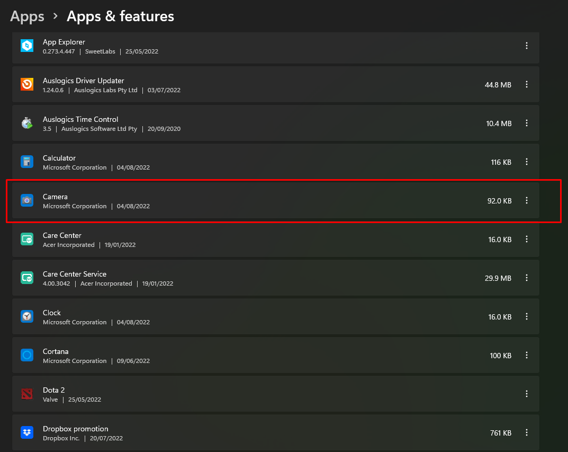This screenshot has width=568, height=452.
Task: Click the Care Center Service icon
Action: pyautogui.click(x=27, y=278)
